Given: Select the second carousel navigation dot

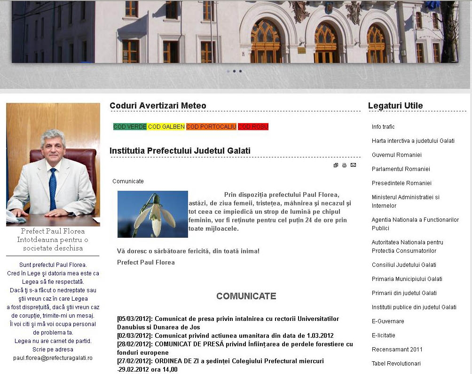Looking at the screenshot, I should pyautogui.click(x=235, y=71).
